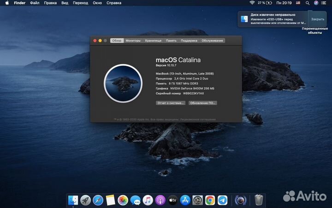
Task: Open the Messages app in the Dock
Action: click(135, 200)
